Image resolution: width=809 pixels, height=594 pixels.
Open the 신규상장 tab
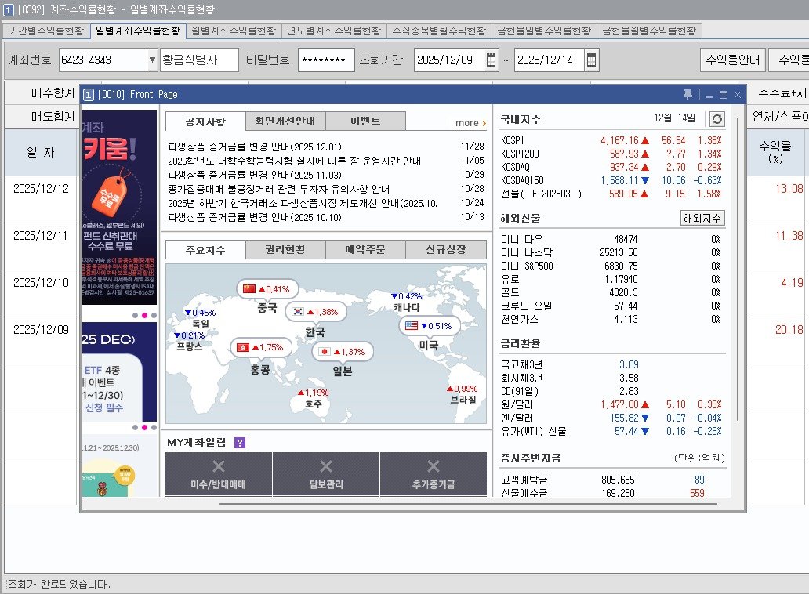point(445,250)
